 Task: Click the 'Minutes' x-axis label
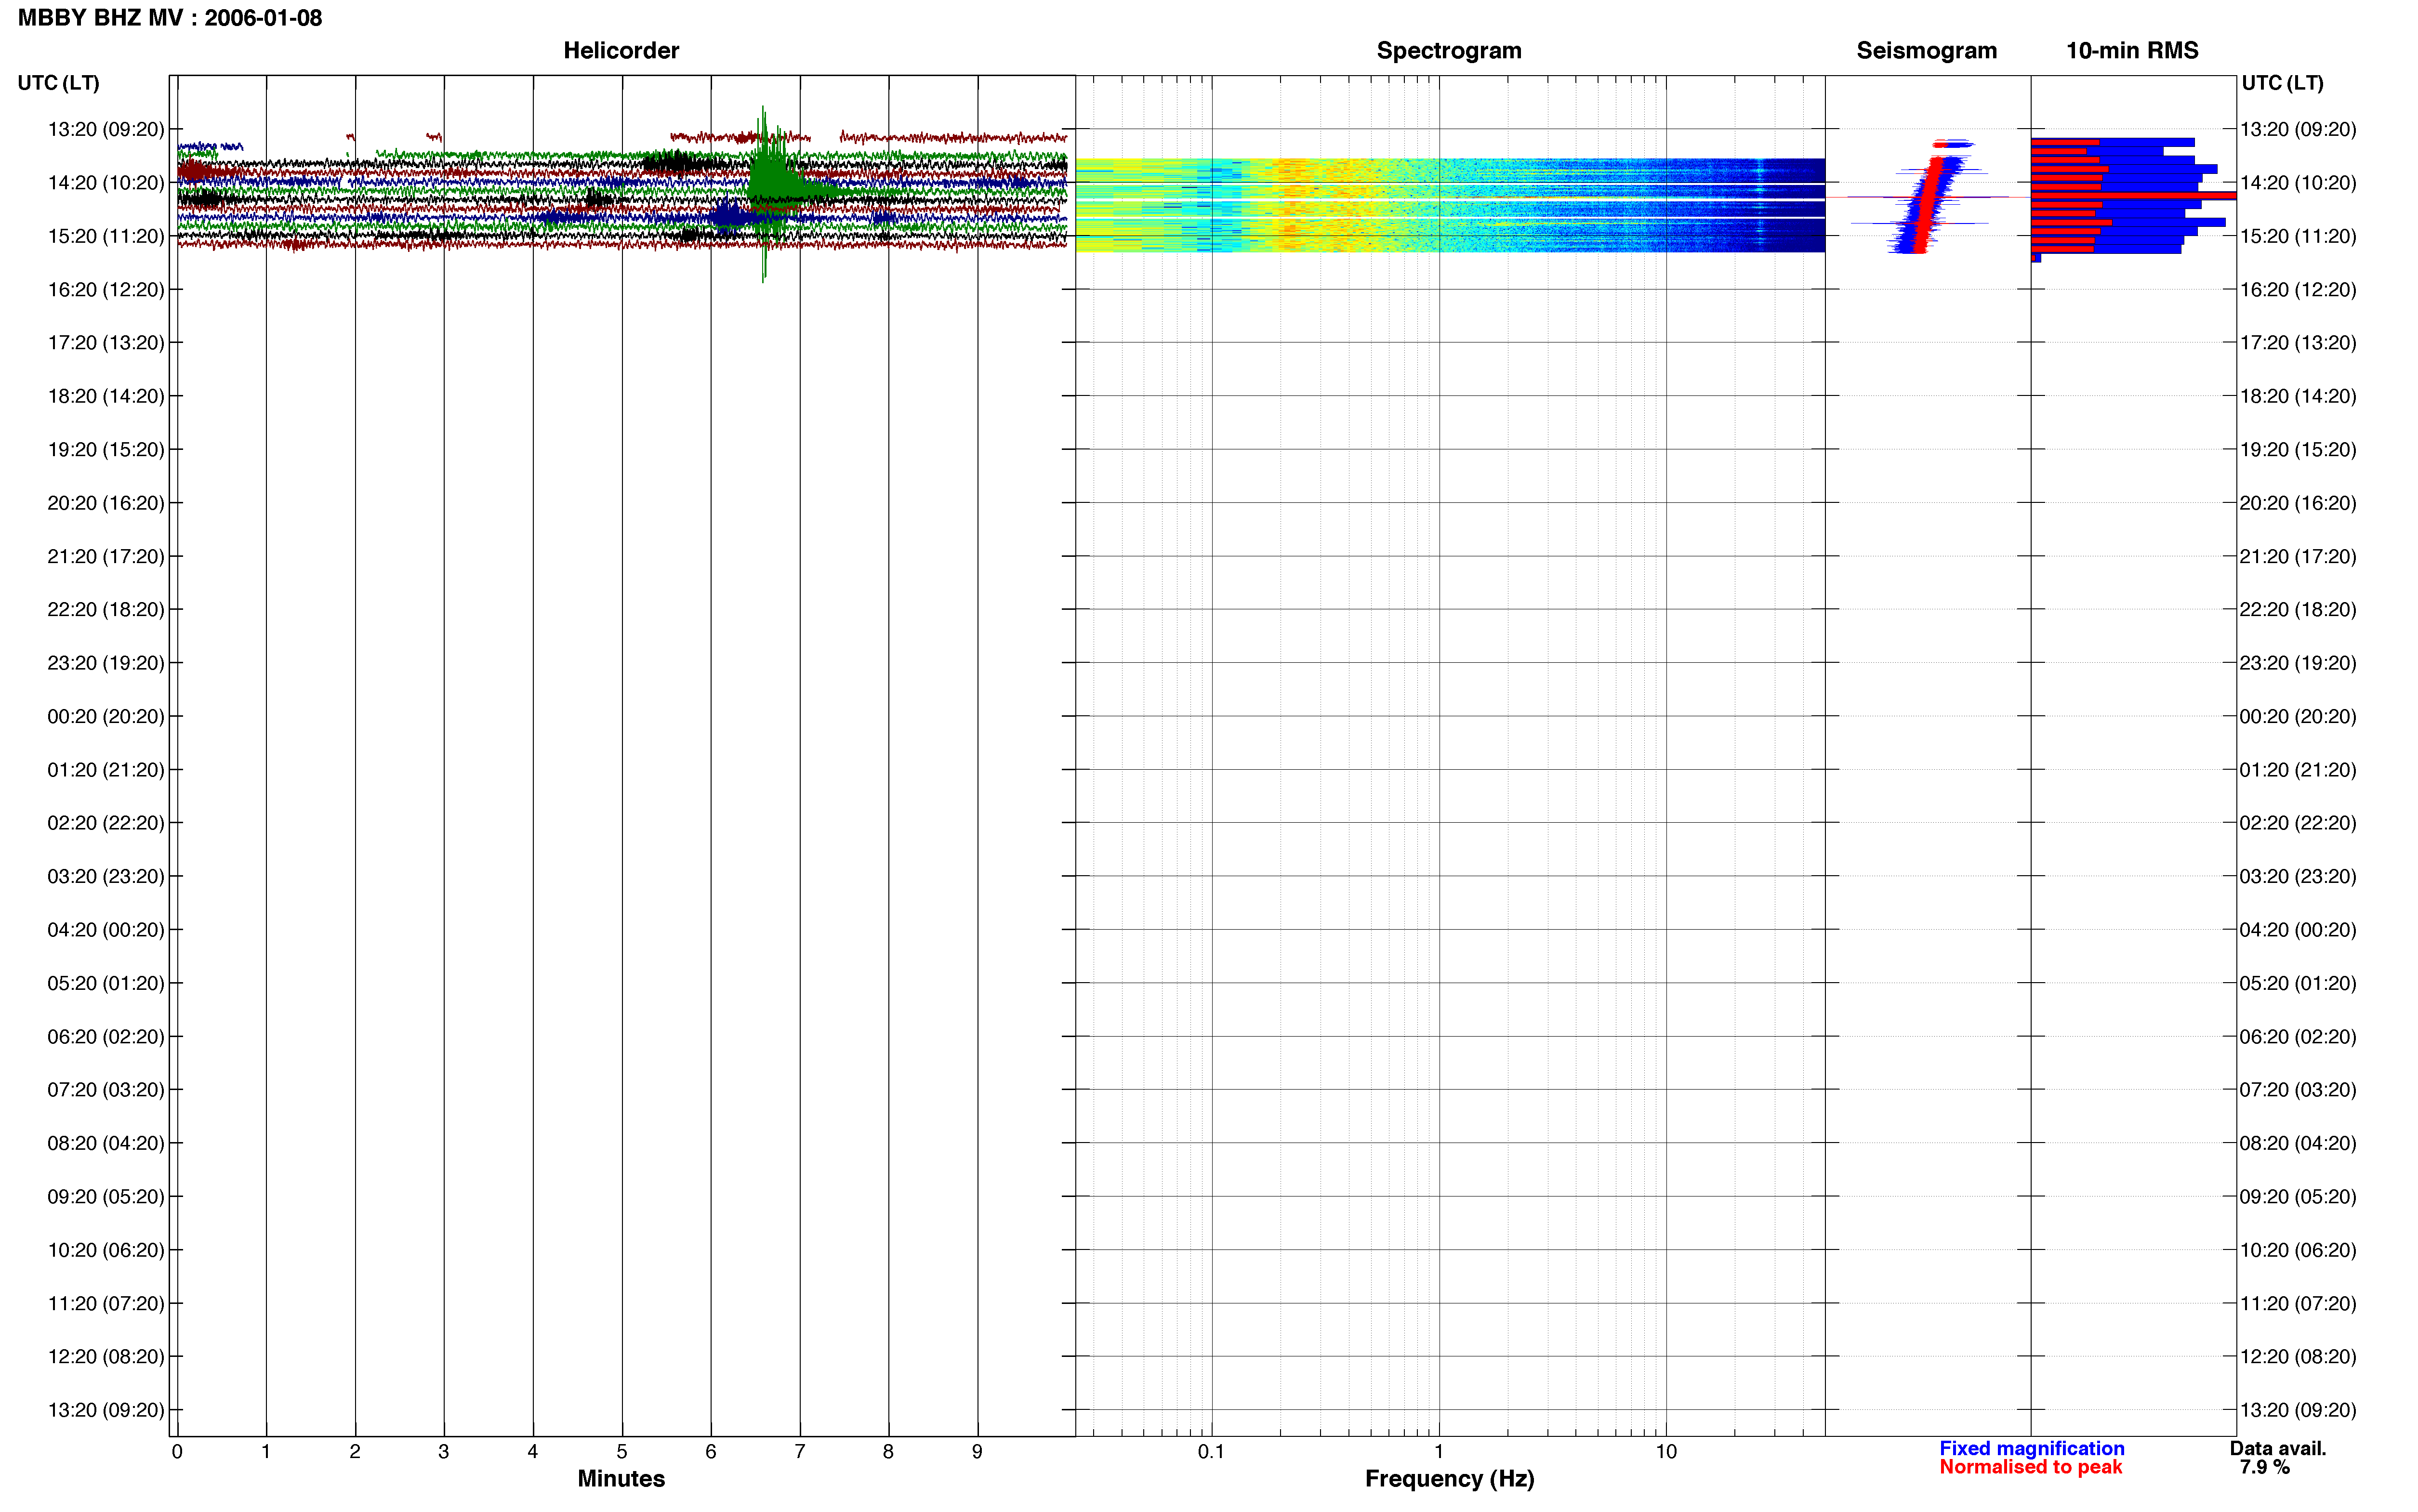click(x=621, y=1478)
